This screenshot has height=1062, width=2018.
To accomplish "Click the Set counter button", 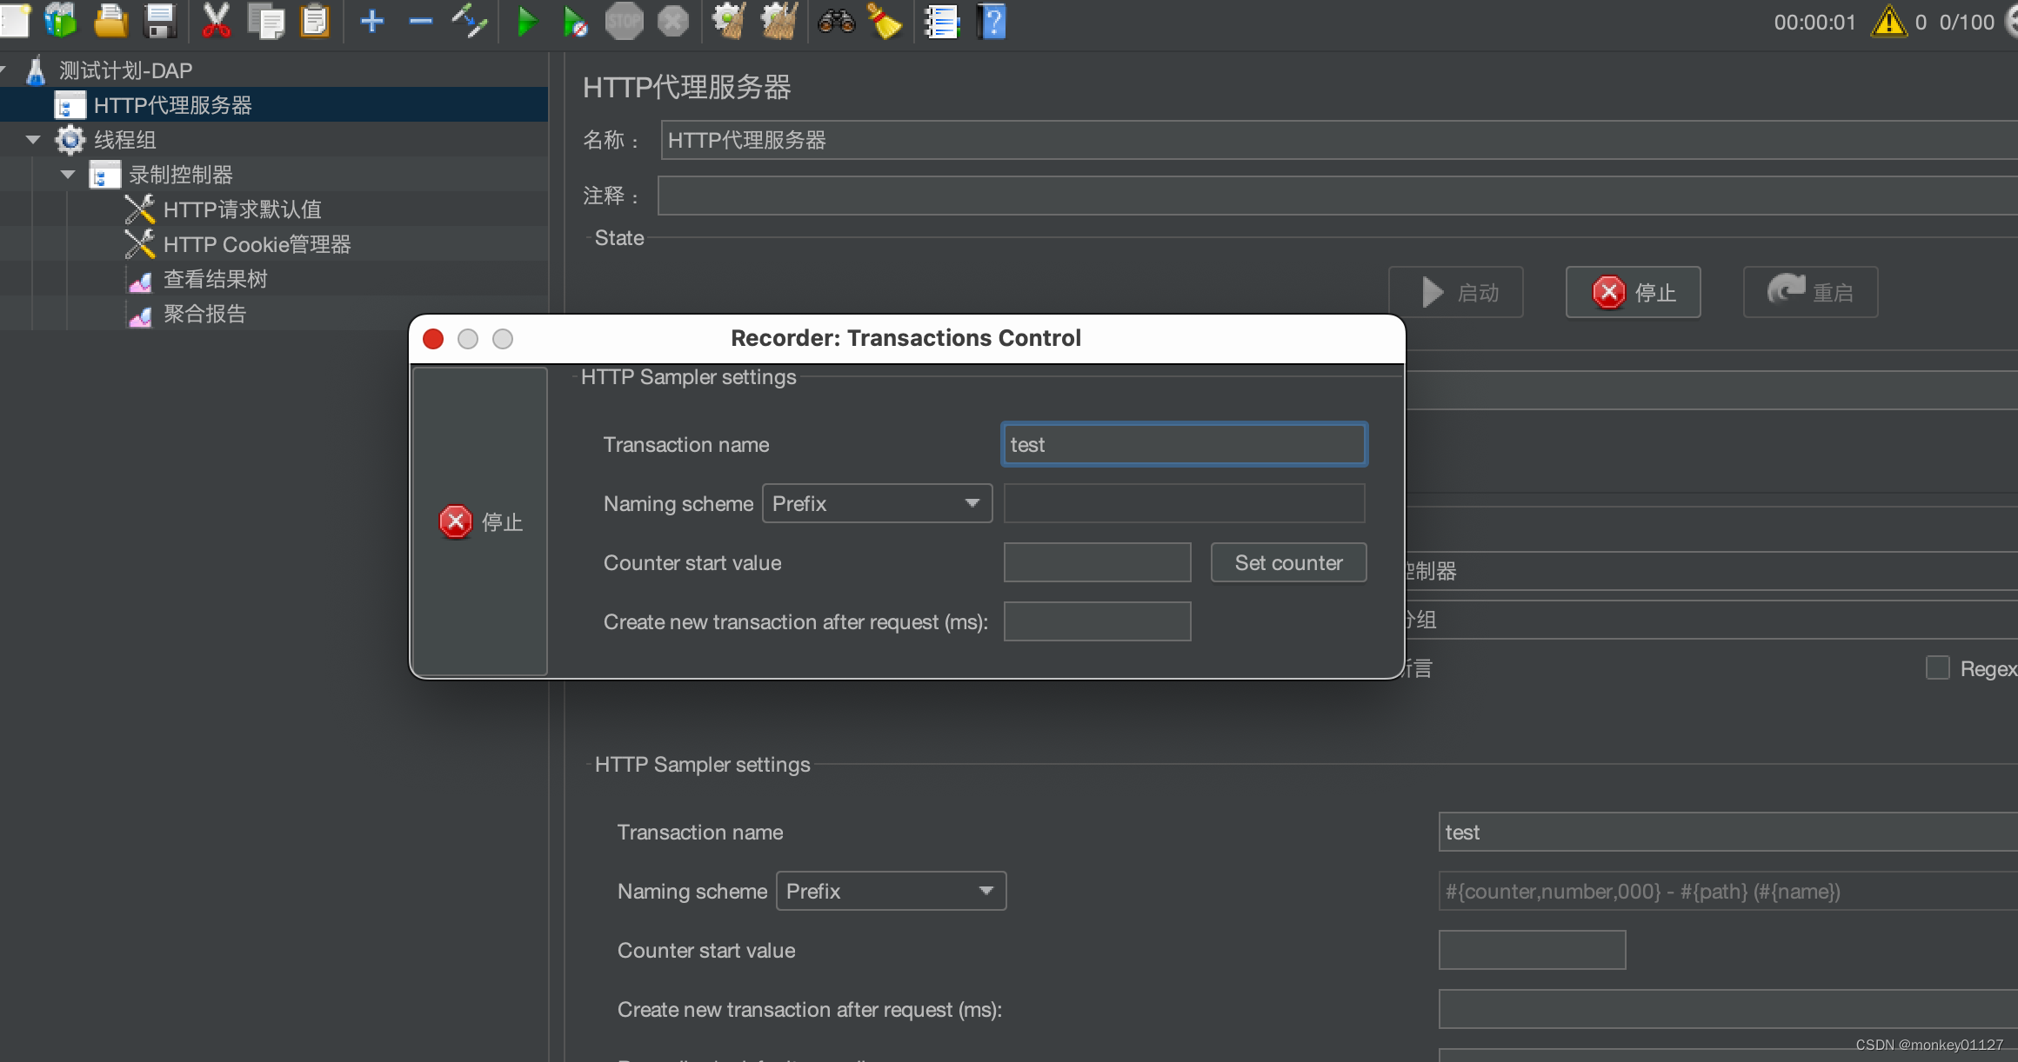I will point(1288,563).
